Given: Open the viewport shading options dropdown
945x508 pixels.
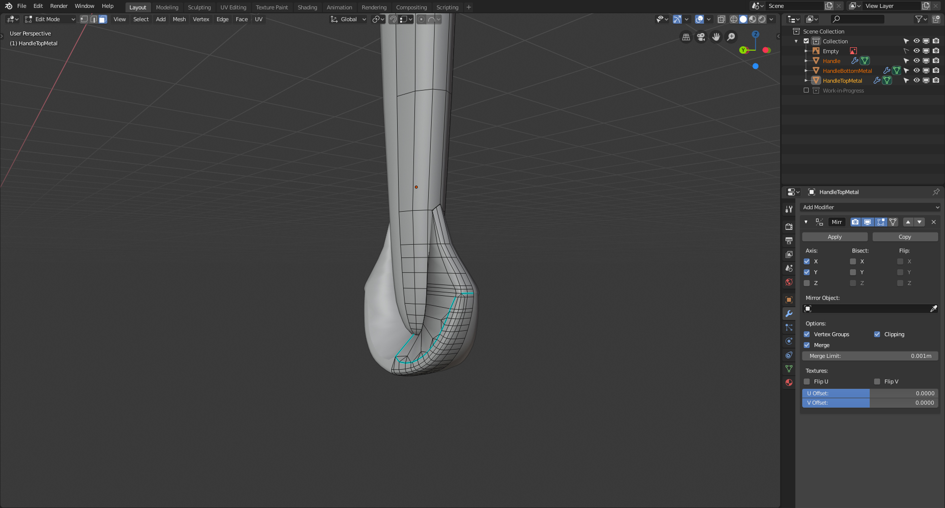Looking at the screenshot, I should click(771, 19).
